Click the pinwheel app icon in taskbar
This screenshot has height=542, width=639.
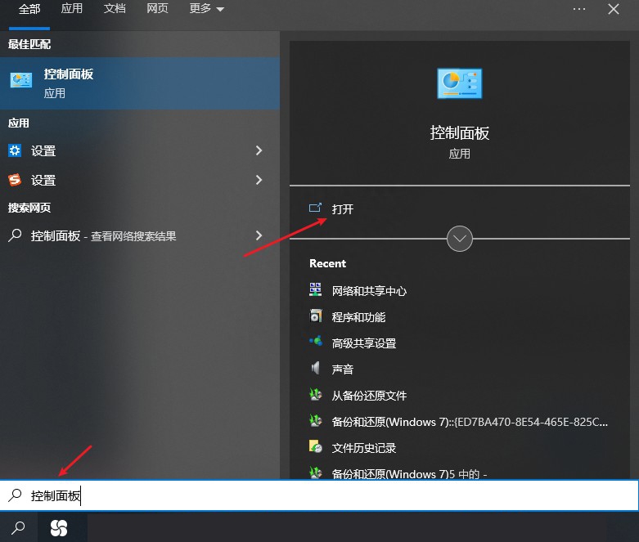[59, 528]
